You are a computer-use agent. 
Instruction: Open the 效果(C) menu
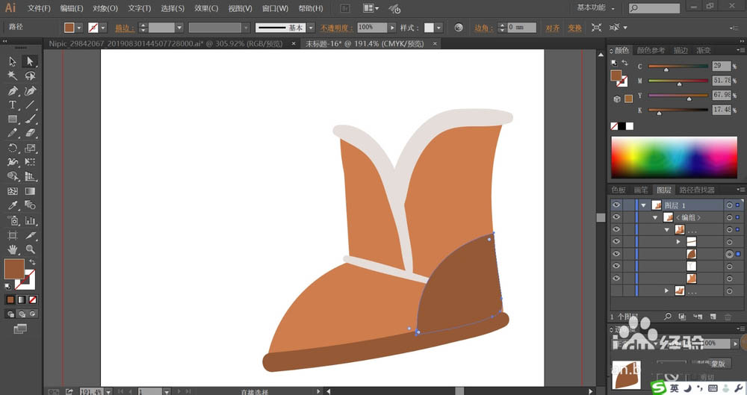click(x=206, y=8)
